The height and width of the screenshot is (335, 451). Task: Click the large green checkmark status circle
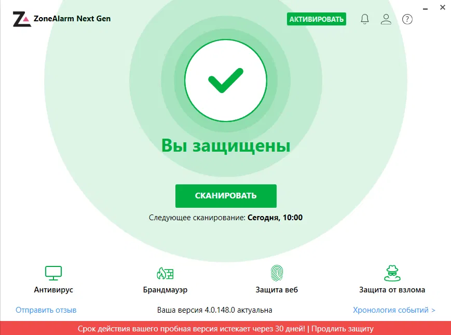click(x=226, y=81)
